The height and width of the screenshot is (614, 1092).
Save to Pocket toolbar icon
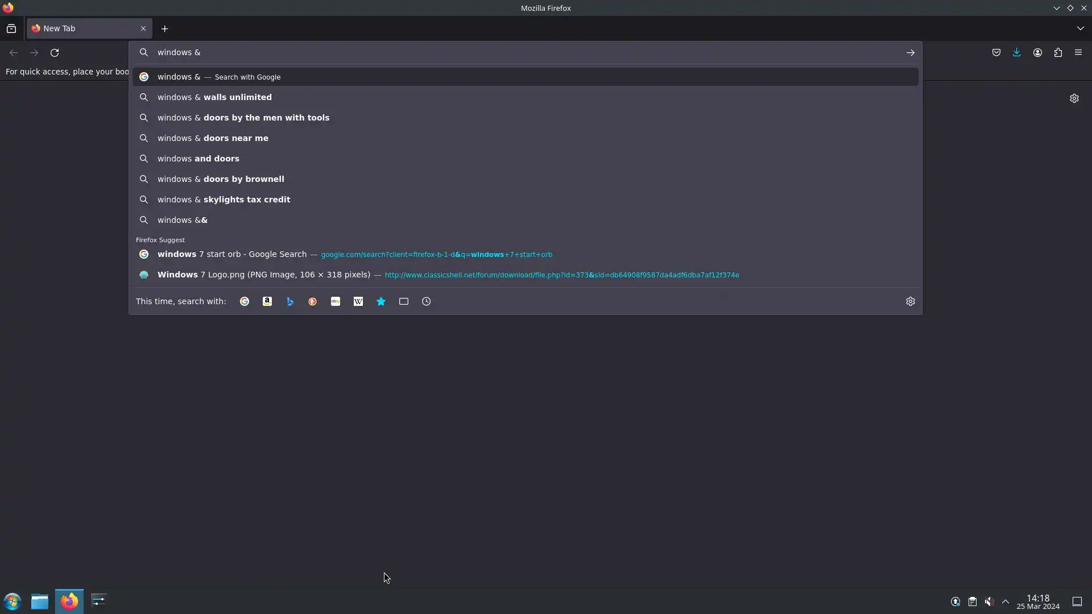996,52
